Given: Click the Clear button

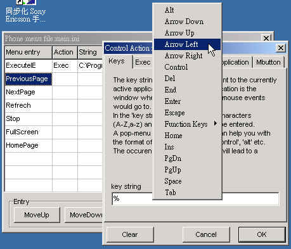Looking at the screenshot, I should click(130, 234).
